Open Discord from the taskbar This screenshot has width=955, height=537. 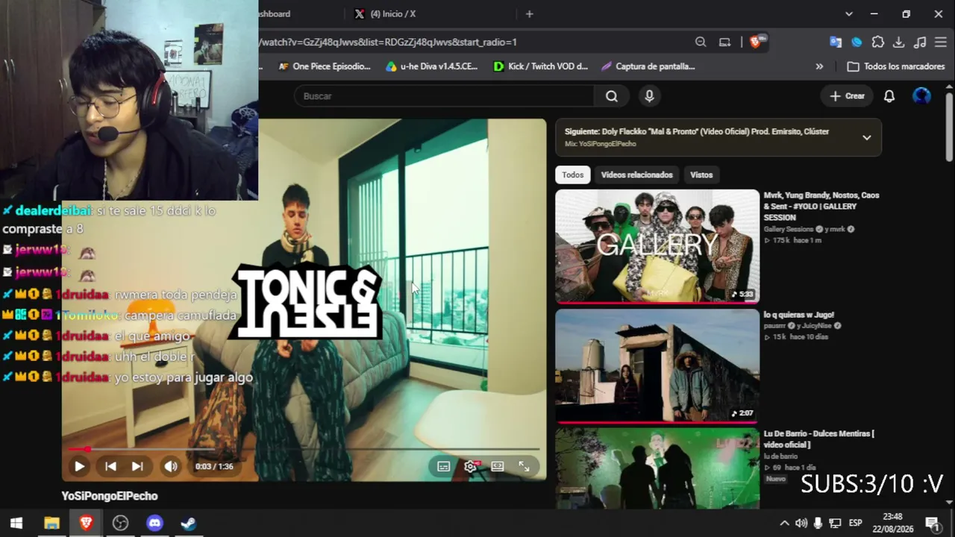pos(154,523)
